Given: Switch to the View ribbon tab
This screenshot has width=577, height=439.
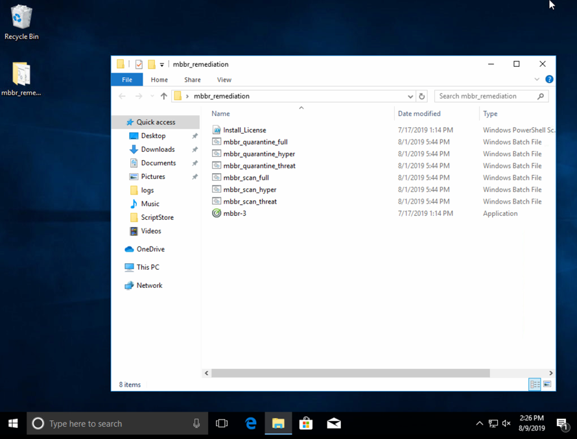Looking at the screenshot, I should click(224, 80).
